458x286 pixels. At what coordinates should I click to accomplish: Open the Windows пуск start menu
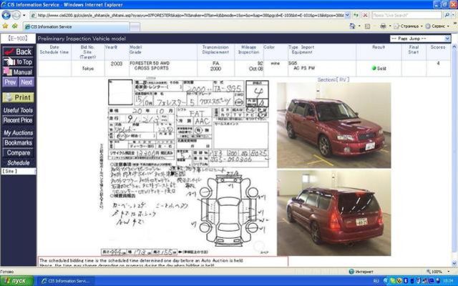(17, 281)
